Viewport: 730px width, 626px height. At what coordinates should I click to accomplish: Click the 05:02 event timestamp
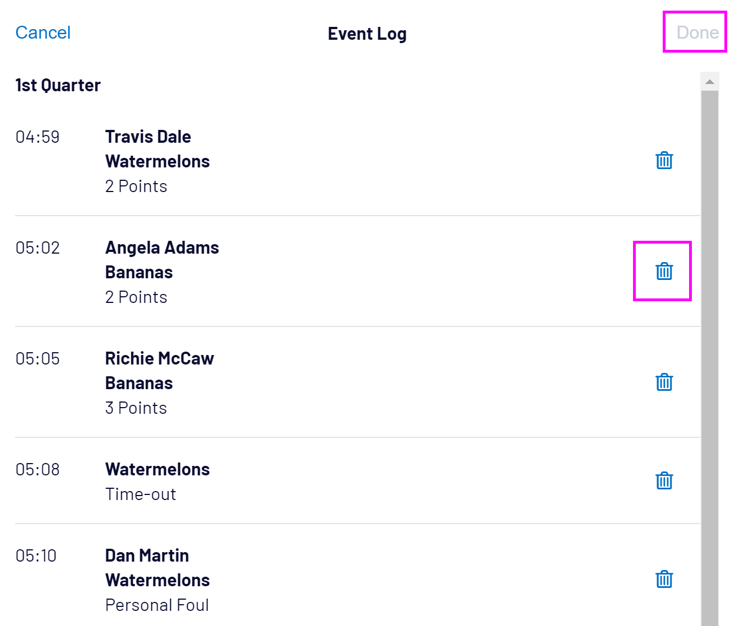coord(38,248)
